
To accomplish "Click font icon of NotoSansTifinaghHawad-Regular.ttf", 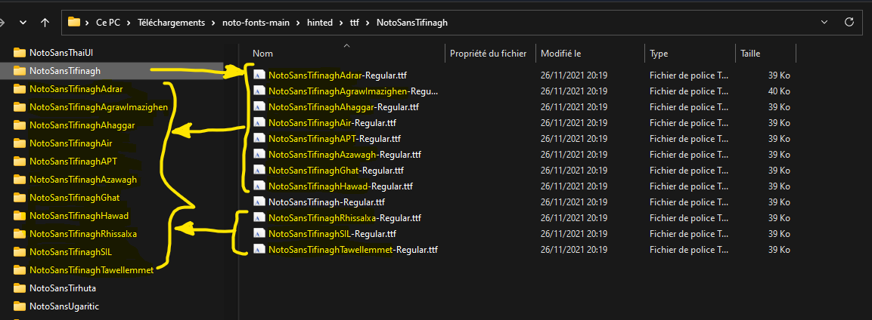I will (x=259, y=186).
